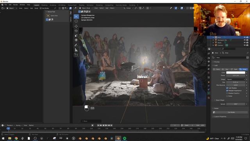Image resolution: width=250 pixels, height=141 pixels.
Task: Open the Object Data light properties tab
Action: tap(209, 93)
